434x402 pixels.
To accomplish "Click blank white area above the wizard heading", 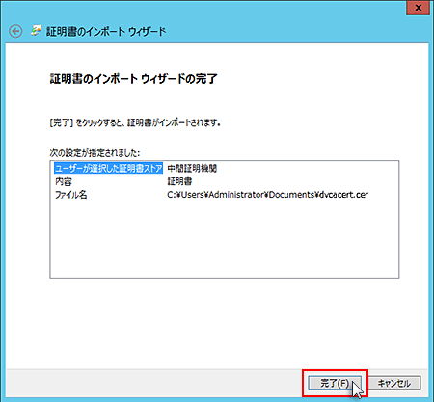I will [x=225, y=58].
